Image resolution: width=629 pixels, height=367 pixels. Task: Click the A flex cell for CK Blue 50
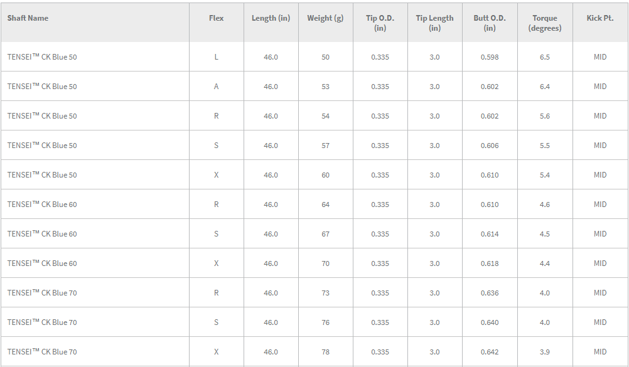(x=216, y=86)
